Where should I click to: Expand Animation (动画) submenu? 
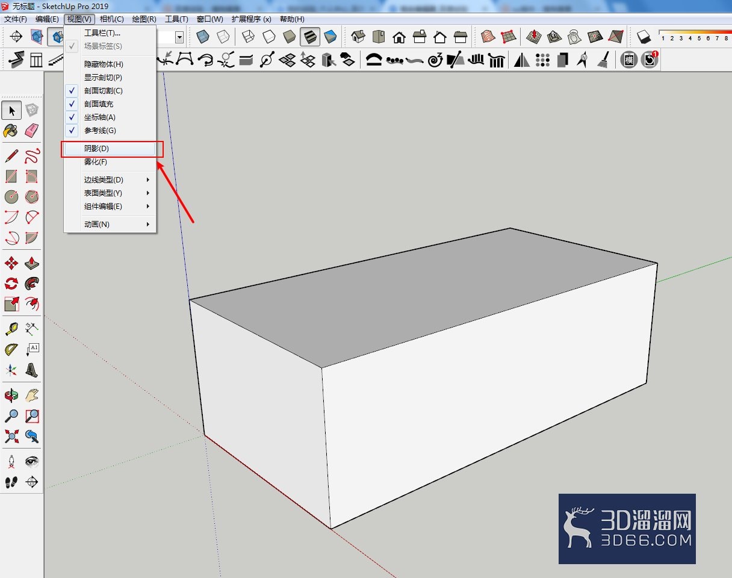110,225
